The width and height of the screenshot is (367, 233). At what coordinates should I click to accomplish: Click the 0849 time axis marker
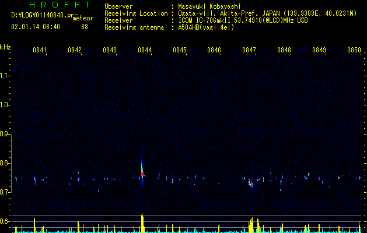point(319,50)
